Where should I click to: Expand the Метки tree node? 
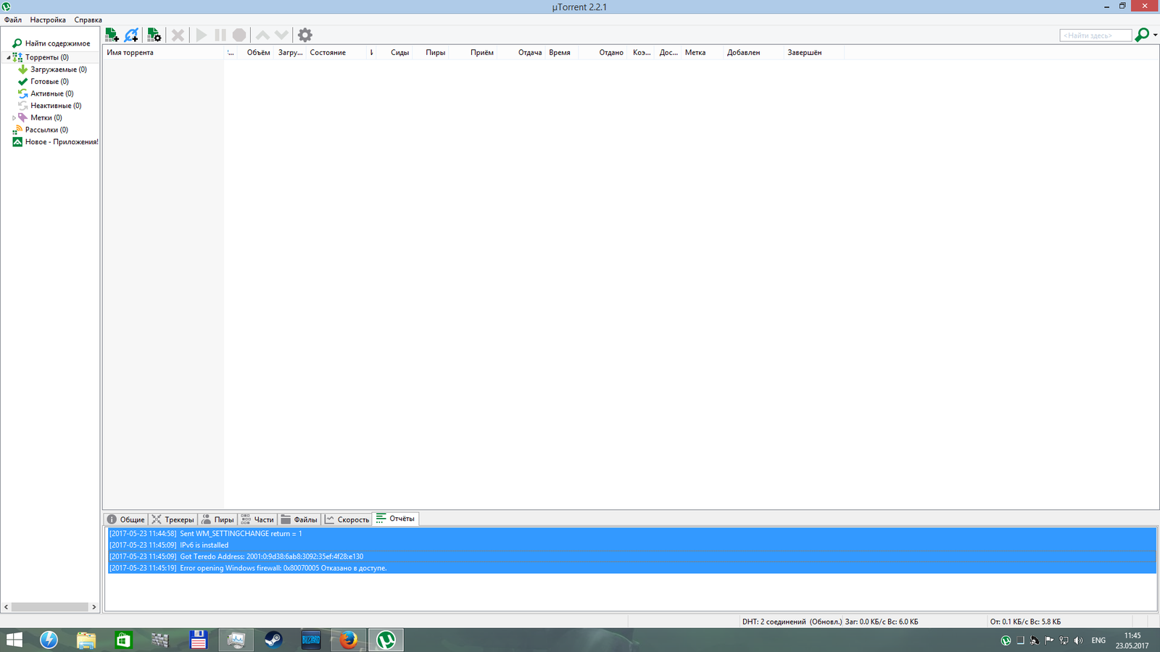[x=14, y=117]
